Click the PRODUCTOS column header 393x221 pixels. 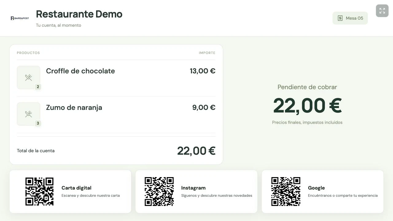click(28, 53)
